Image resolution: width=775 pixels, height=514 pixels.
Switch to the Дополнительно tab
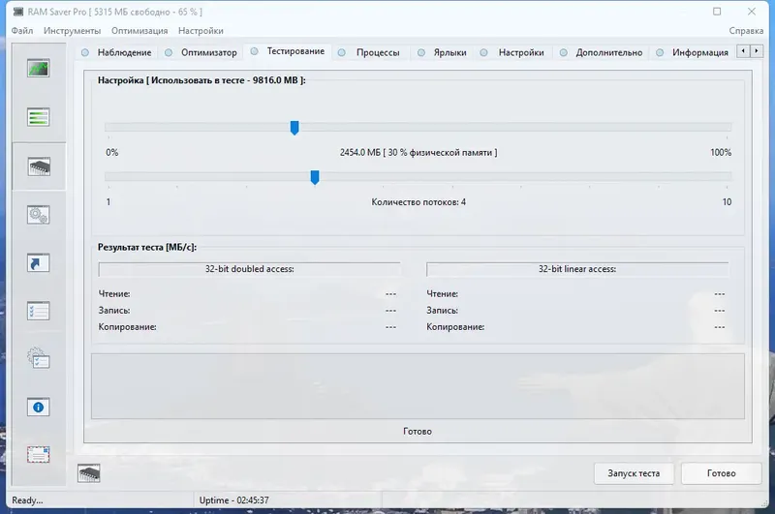[x=602, y=52]
